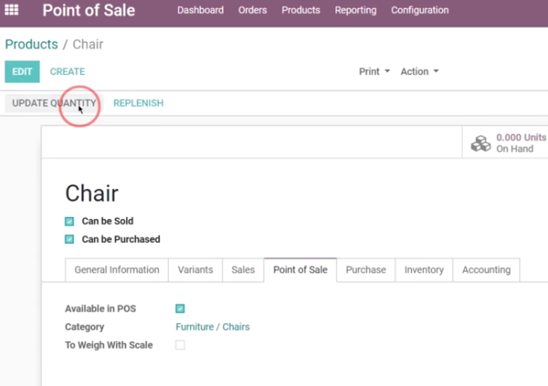Viewport: 548px width, 386px height.
Task: Open the Orders menu
Action: pos(253,10)
